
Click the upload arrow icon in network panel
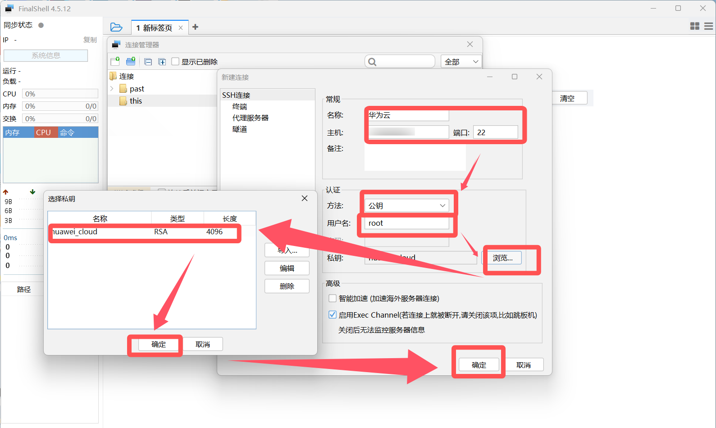click(5, 192)
